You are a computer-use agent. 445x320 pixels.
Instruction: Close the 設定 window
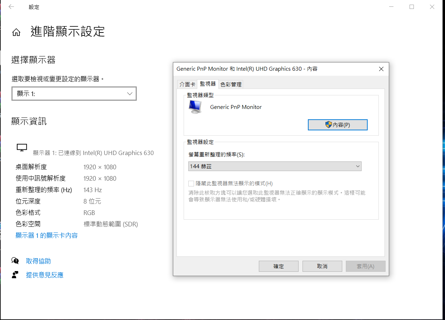tap(432, 7)
